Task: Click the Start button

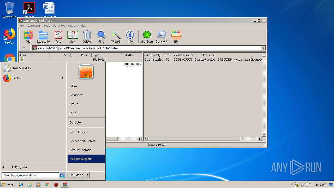Action: coord(7,185)
